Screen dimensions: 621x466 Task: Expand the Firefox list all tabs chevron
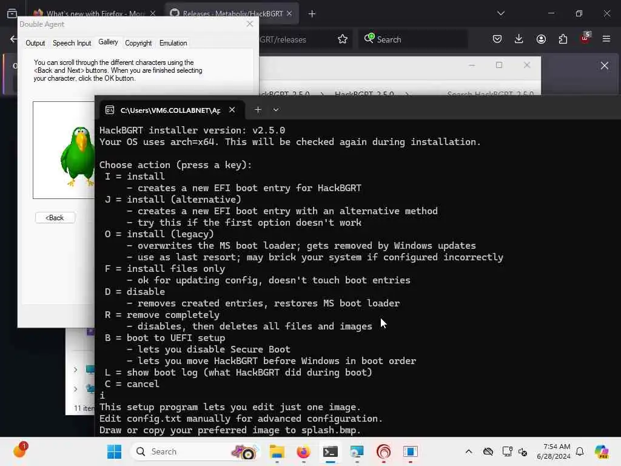pyautogui.click(x=500, y=13)
